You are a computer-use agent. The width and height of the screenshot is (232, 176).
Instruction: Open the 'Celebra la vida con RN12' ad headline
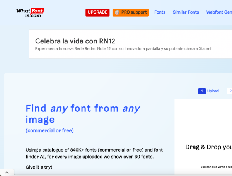pos(75,41)
